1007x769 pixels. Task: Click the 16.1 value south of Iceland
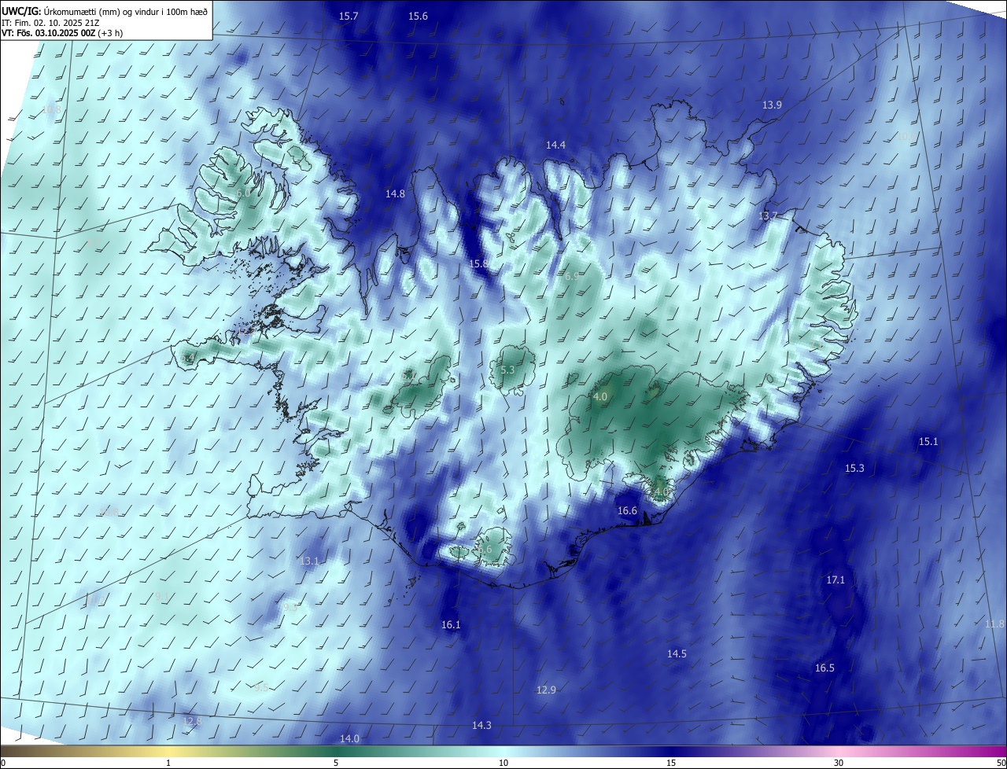click(x=451, y=625)
